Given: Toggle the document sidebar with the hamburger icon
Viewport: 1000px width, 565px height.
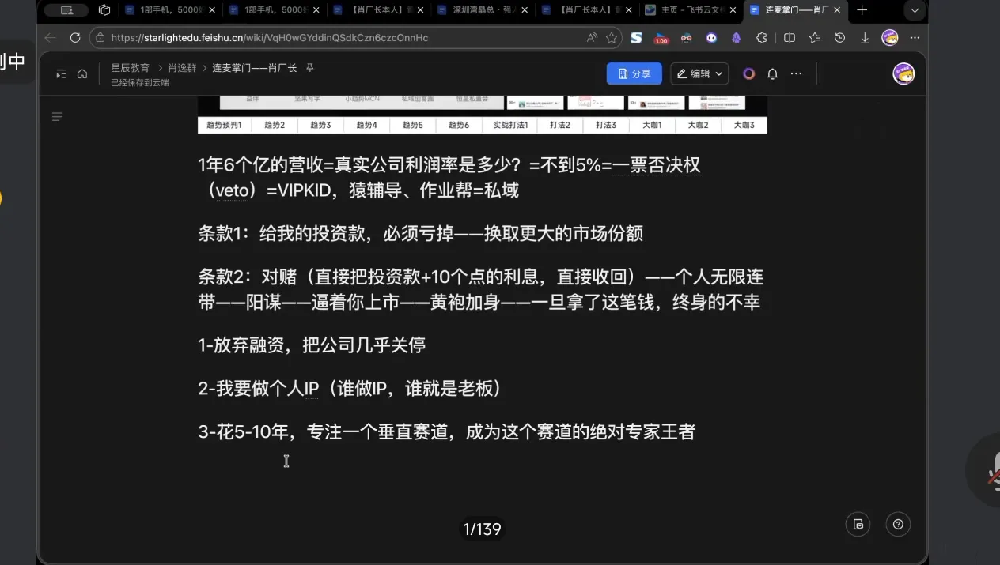Looking at the screenshot, I should click(x=56, y=116).
